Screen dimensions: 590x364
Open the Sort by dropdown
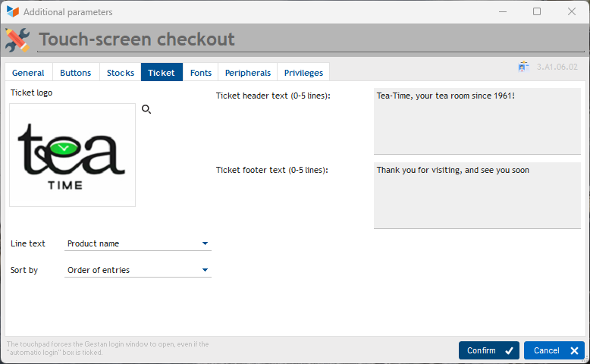pos(138,270)
